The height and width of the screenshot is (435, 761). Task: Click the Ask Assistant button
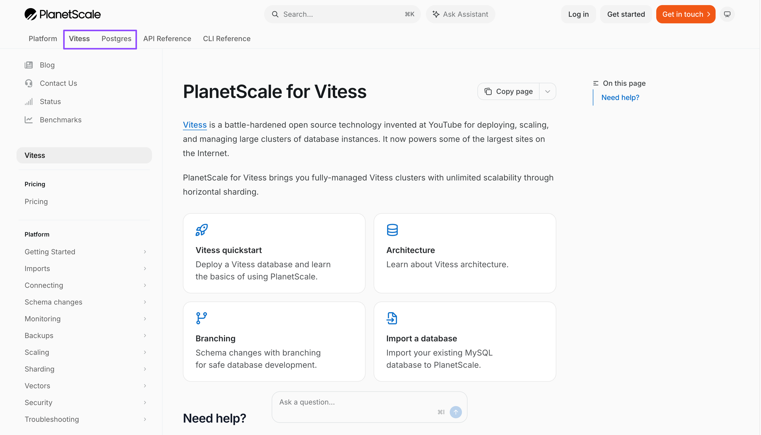(460, 14)
